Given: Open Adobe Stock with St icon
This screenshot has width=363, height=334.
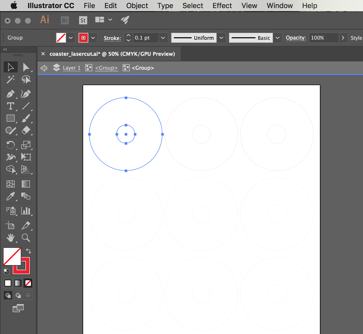Looking at the screenshot, I should (x=83, y=20).
